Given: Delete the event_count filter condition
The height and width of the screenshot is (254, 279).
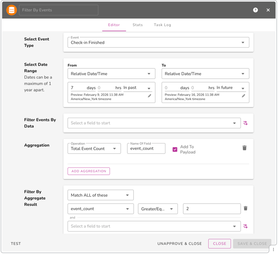Looking at the screenshot, I should pyautogui.click(x=245, y=209).
